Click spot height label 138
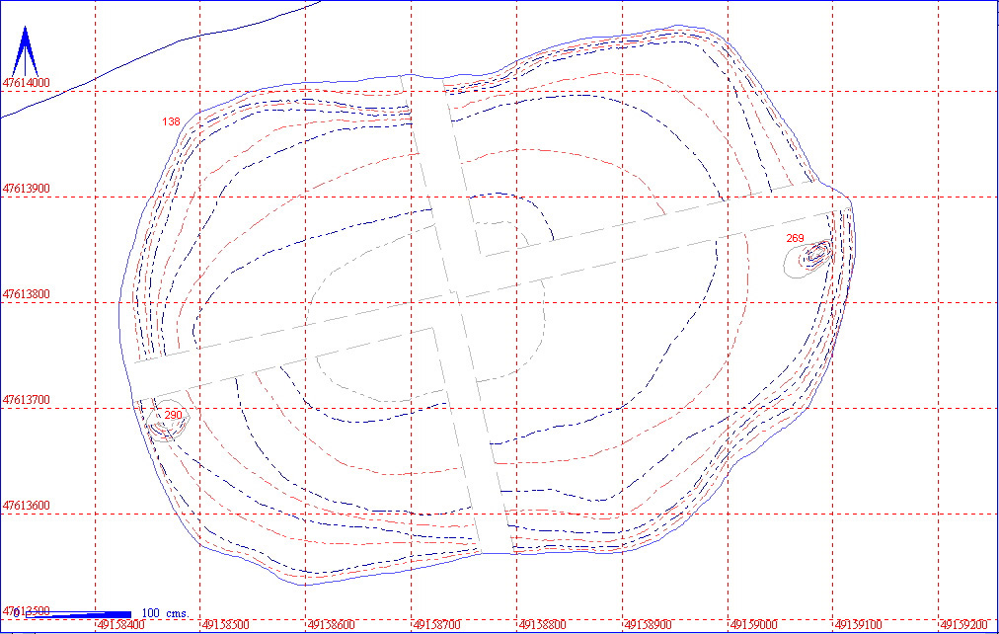999x634 pixels. click(x=172, y=121)
